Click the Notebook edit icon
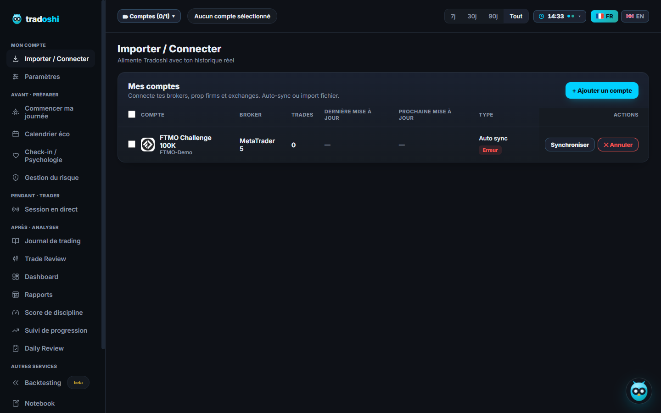The height and width of the screenshot is (413, 661). [16, 403]
